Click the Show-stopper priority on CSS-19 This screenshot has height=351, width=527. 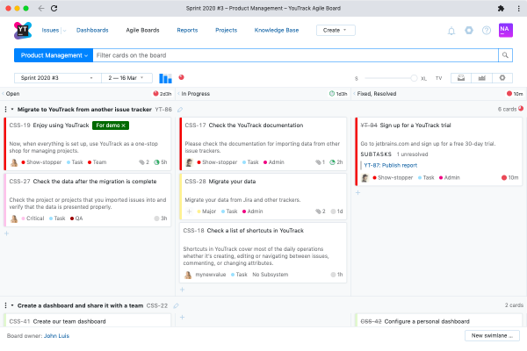tap(41, 162)
